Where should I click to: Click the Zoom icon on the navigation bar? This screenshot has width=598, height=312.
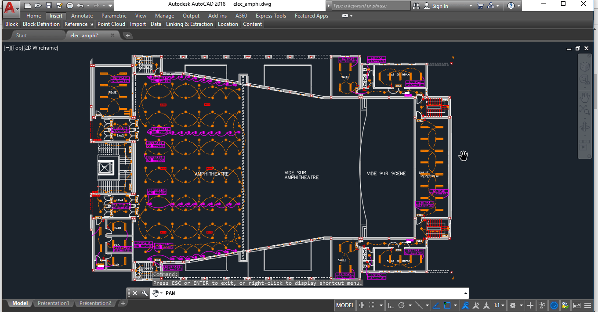[x=585, y=111]
